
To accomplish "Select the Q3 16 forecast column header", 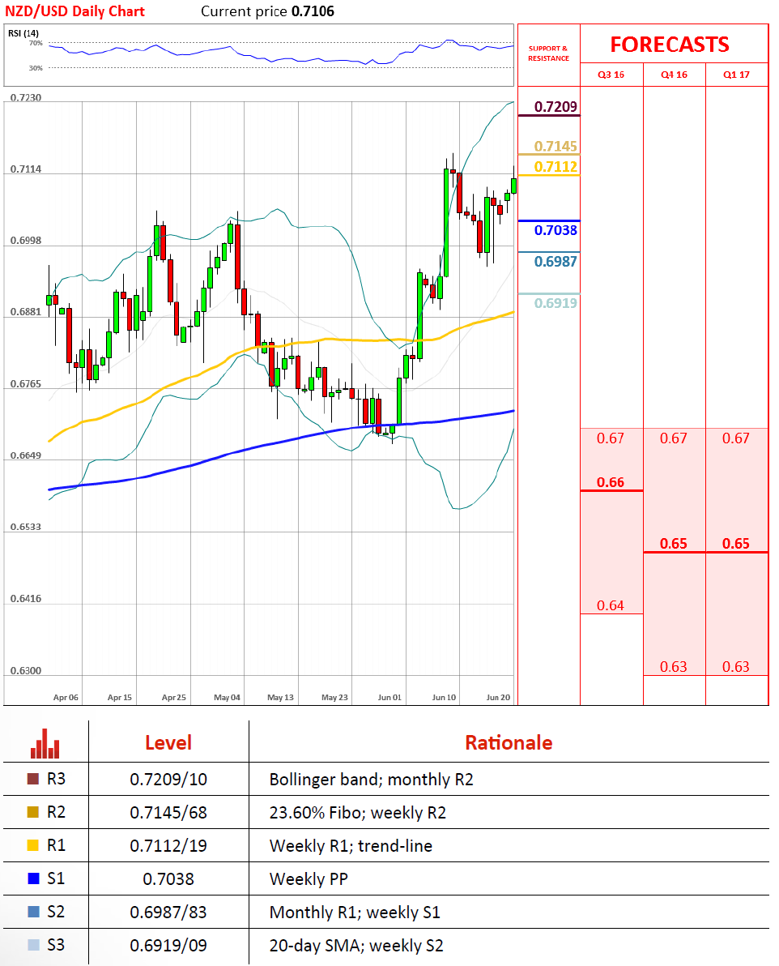I will (x=611, y=75).
